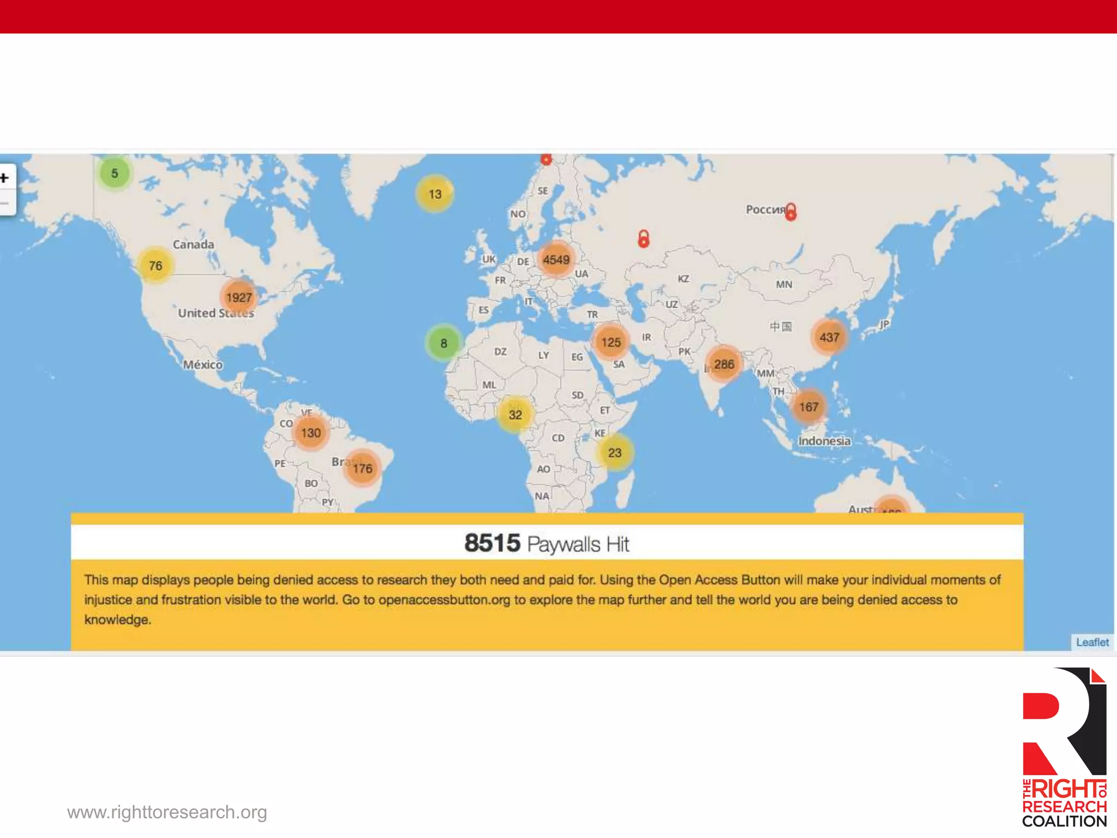Click the Leaflet attribution link
Image resolution: width=1117 pixels, height=838 pixels.
click(1092, 642)
